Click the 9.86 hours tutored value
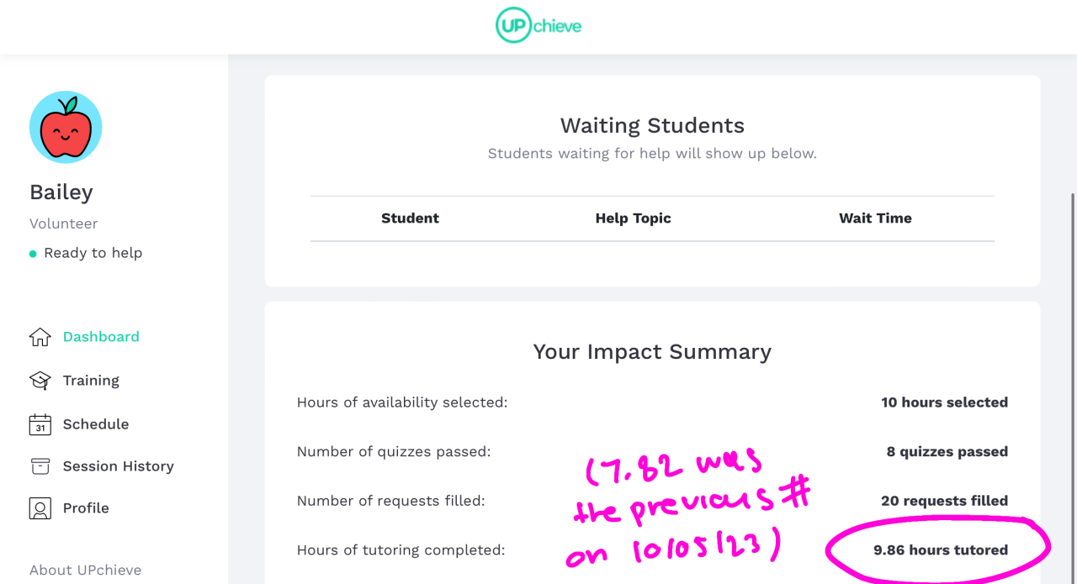 tap(940, 550)
